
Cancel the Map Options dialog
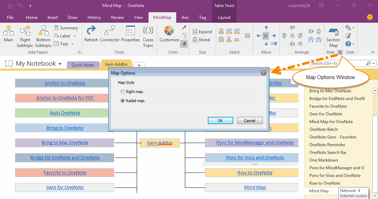[249, 121]
